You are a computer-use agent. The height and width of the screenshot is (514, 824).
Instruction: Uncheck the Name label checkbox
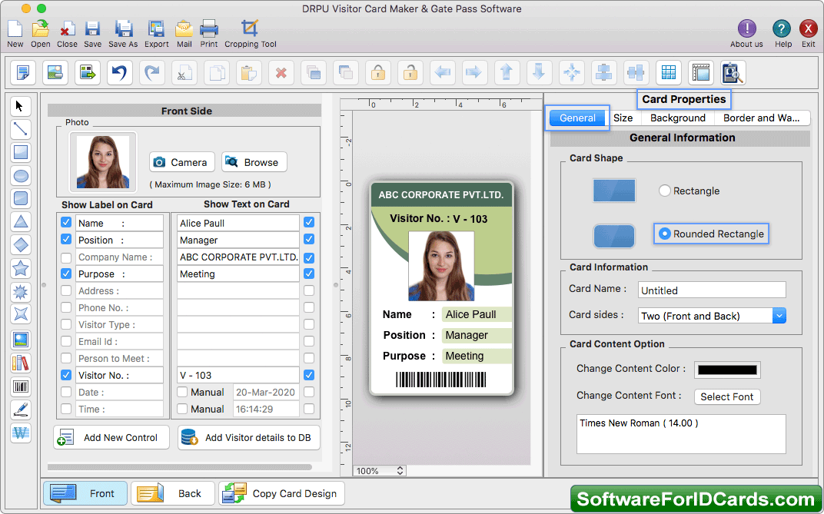point(65,223)
